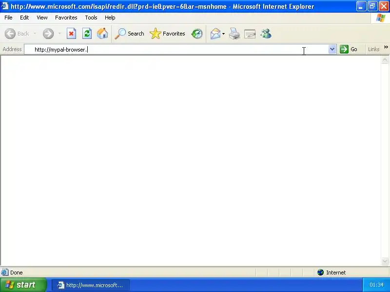Open the History clock icon

click(197, 34)
